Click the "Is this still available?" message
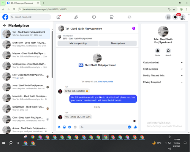The image size is (190, 152). point(77,91)
